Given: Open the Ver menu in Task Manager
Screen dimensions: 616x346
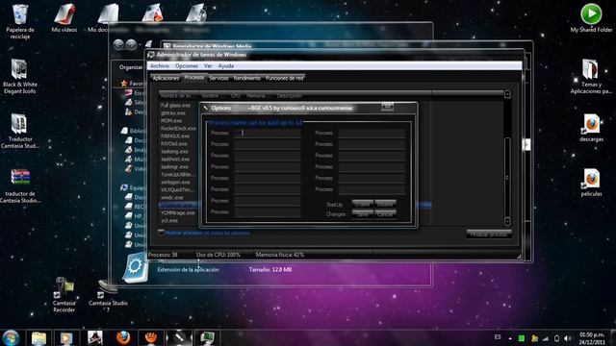Looking at the screenshot, I should pyautogui.click(x=208, y=66).
